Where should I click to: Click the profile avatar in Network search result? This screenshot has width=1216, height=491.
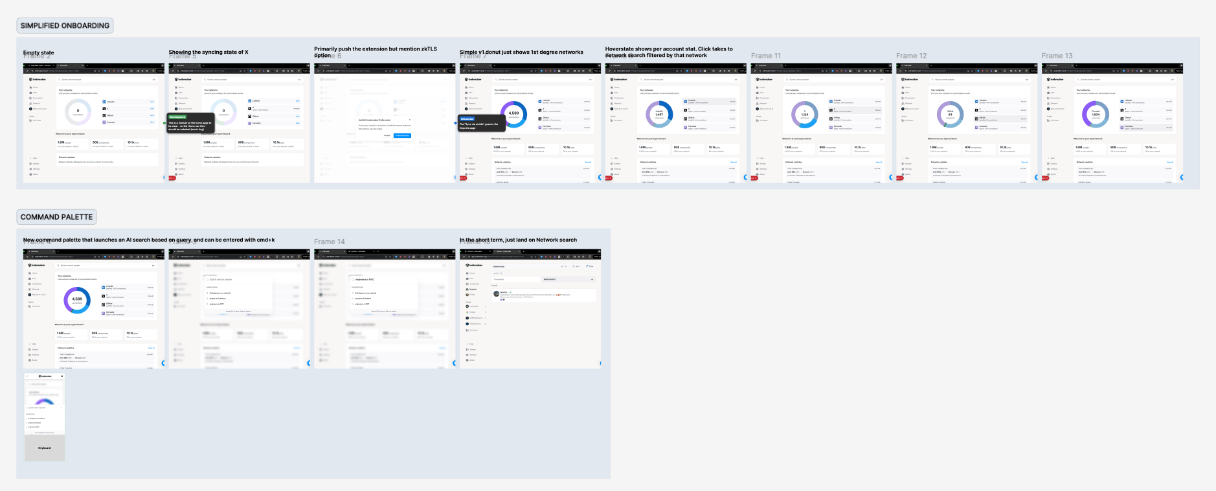click(x=497, y=293)
